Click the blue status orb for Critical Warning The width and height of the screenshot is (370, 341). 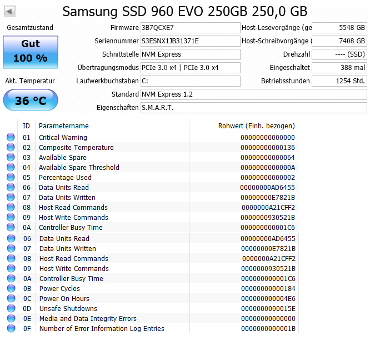point(11,137)
